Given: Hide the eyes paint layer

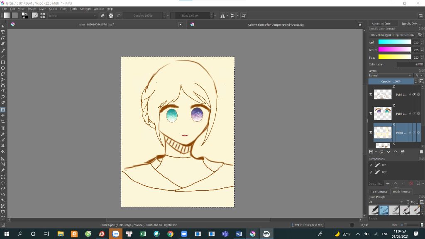Looking at the screenshot, I should 371,113.
